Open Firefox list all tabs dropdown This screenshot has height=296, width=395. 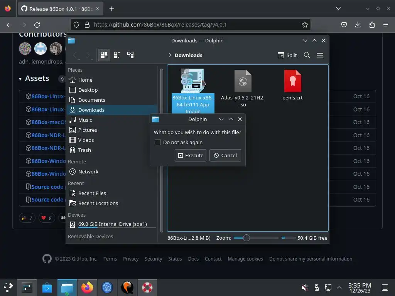(x=338, y=8)
